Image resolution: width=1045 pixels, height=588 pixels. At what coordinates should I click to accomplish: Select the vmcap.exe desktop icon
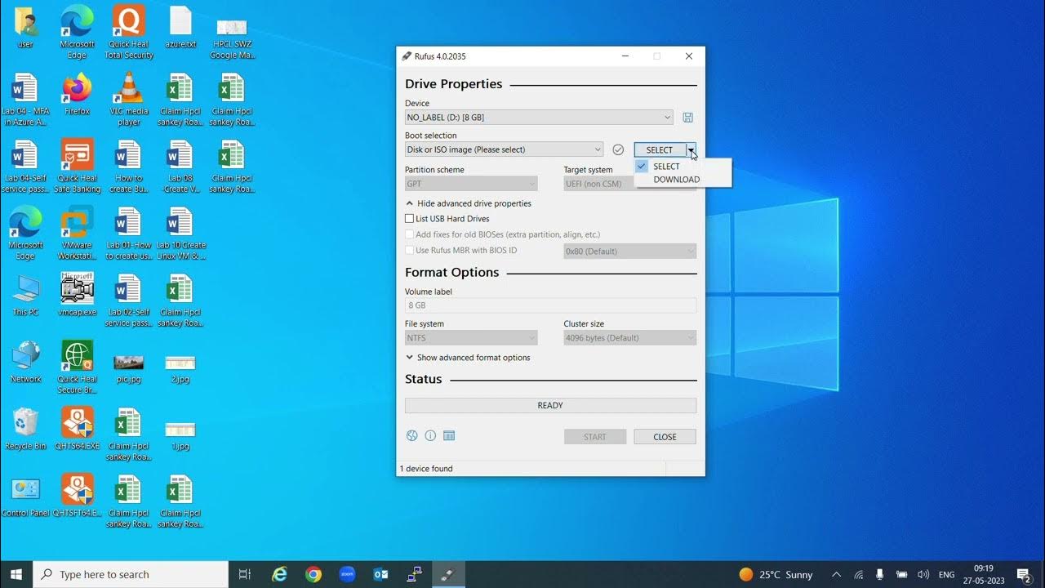[x=77, y=296]
